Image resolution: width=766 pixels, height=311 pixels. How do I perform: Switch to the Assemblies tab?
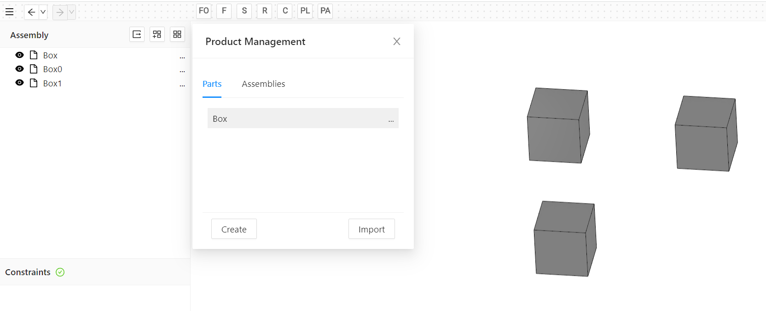263,84
